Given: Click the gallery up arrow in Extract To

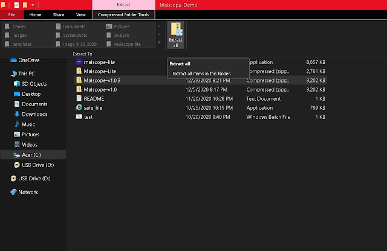Looking at the screenshot, I should pos(159,27).
